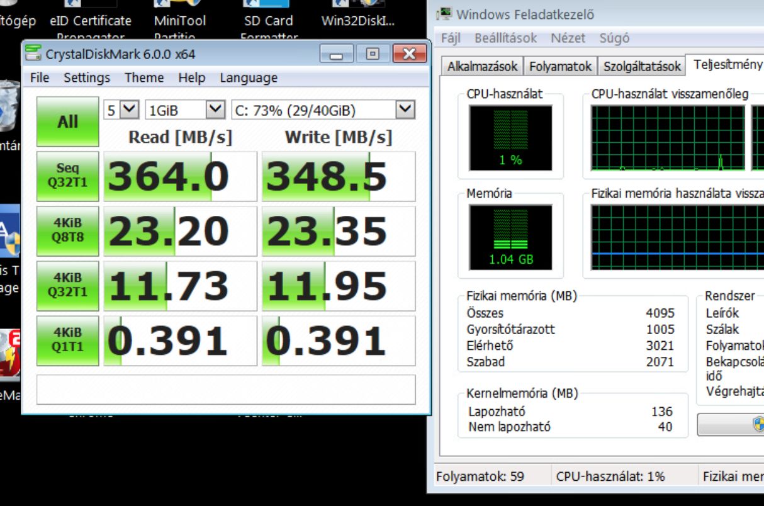Image resolution: width=764 pixels, height=506 pixels.
Task: Click status bar entry CPU-használat: 1%
Action: pos(610,476)
